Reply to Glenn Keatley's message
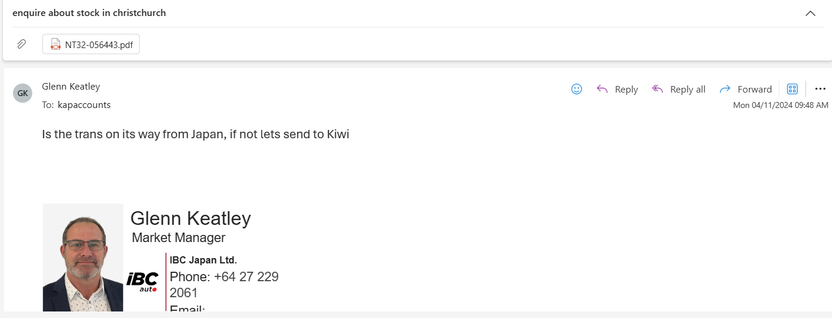 (617, 89)
